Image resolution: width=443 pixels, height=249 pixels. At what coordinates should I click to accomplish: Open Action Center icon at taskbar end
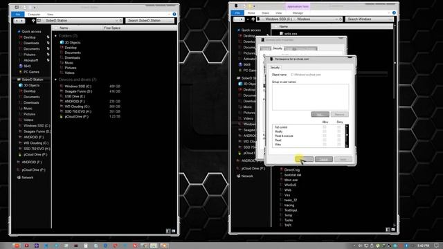click(437, 246)
